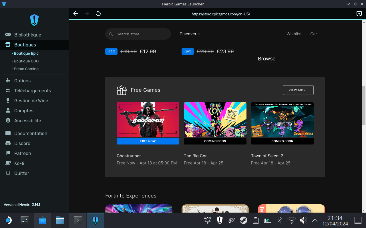This screenshot has width=366, height=228.
Task: Open notifications bell in system tray
Action: point(208,220)
